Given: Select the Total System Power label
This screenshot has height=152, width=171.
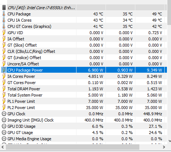Looking at the screenshot, I should click(x=25, y=95).
